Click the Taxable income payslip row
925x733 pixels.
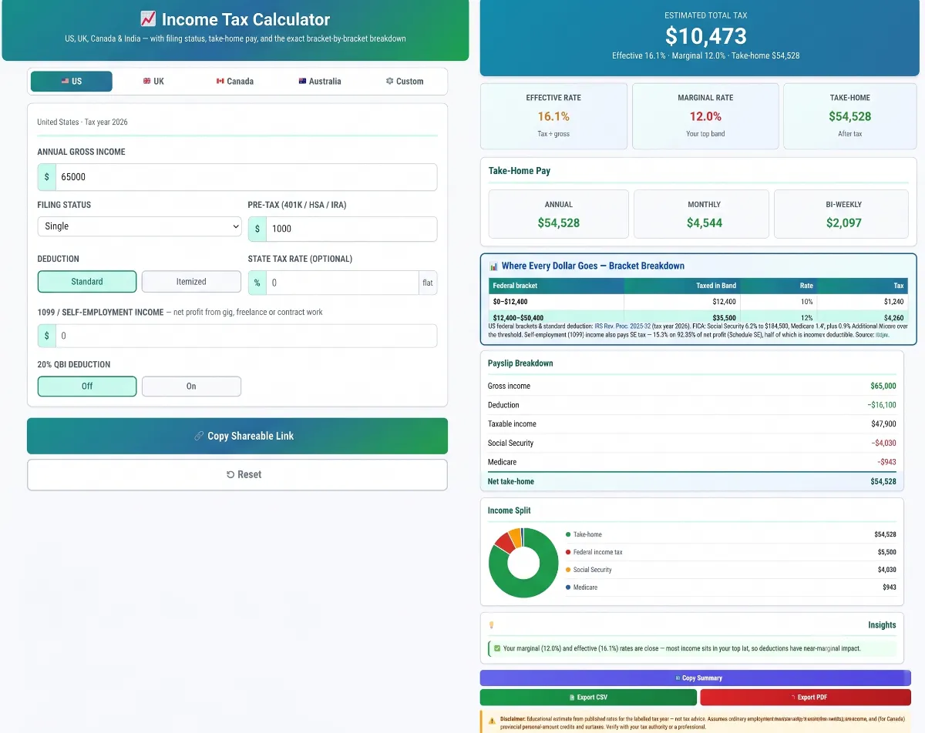(692, 424)
